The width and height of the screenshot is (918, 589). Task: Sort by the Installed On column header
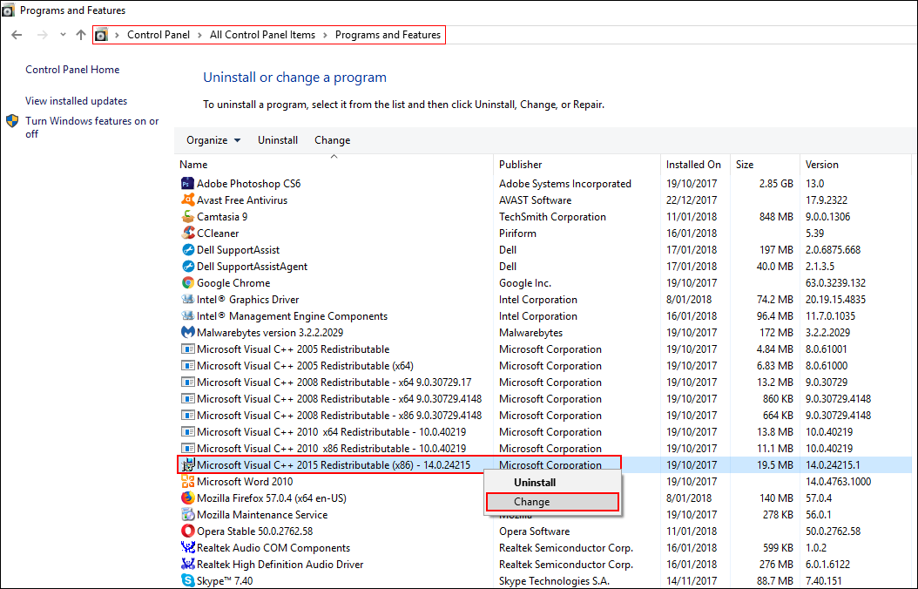pyautogui.click(x=695, y=165)
